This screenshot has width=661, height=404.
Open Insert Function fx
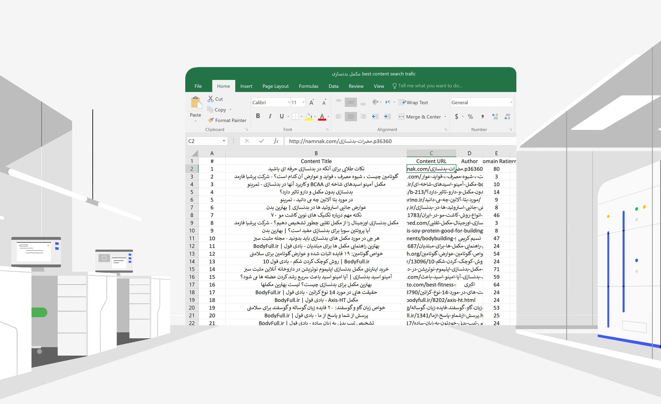coord(276,141)
